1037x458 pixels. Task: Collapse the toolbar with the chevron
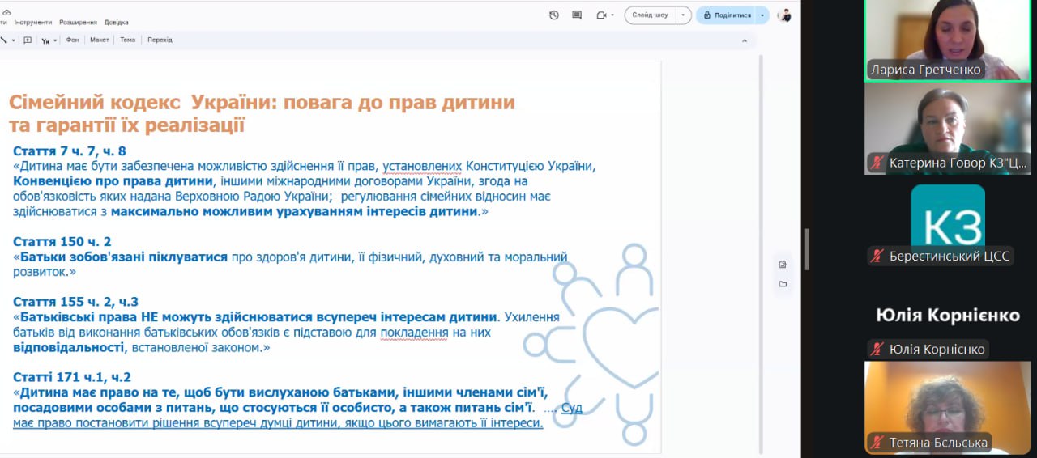point(745,40)
